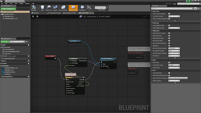
Task: Start Simulation from the toolbar
Action: [82, 8]
